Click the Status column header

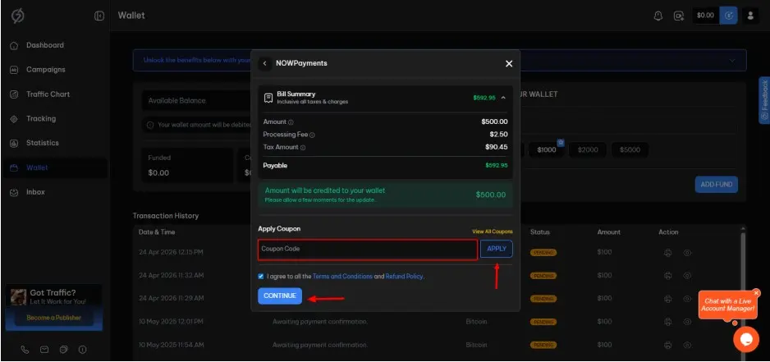click(x=539, y=231)
